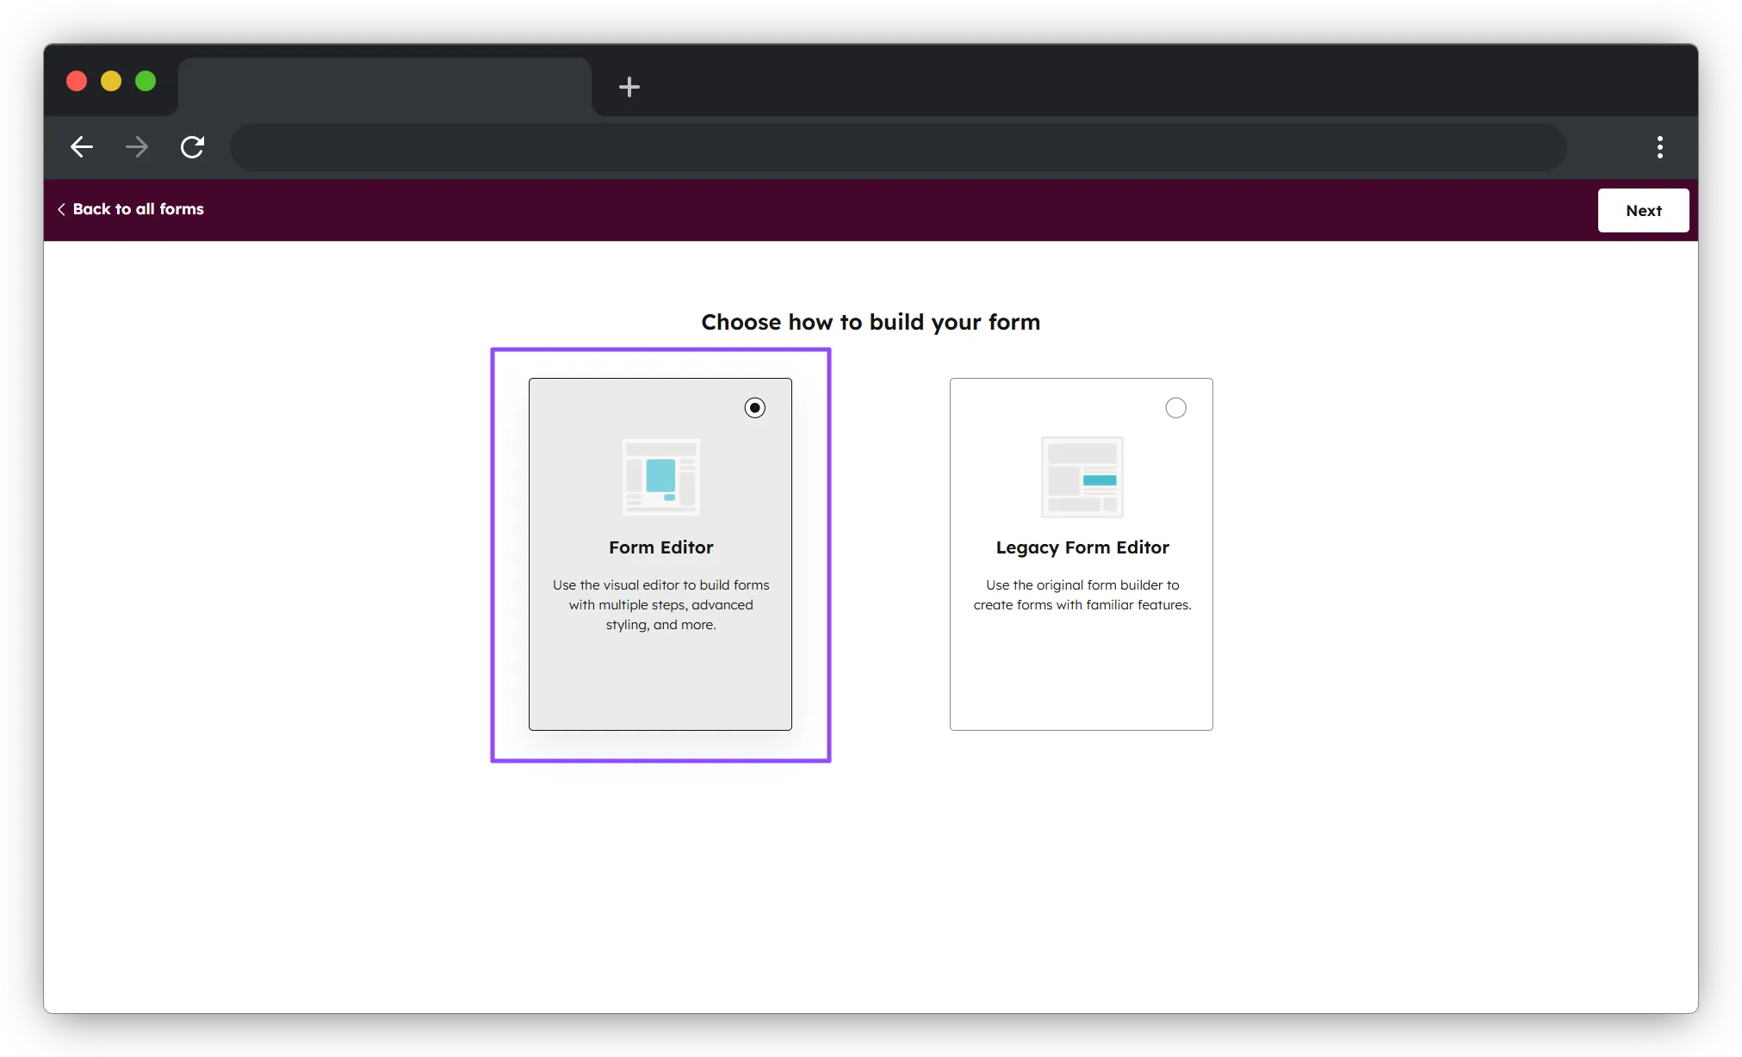Click the Form Editor card title
This screenshot has width=1742, height=1057.
coord(660,547)
